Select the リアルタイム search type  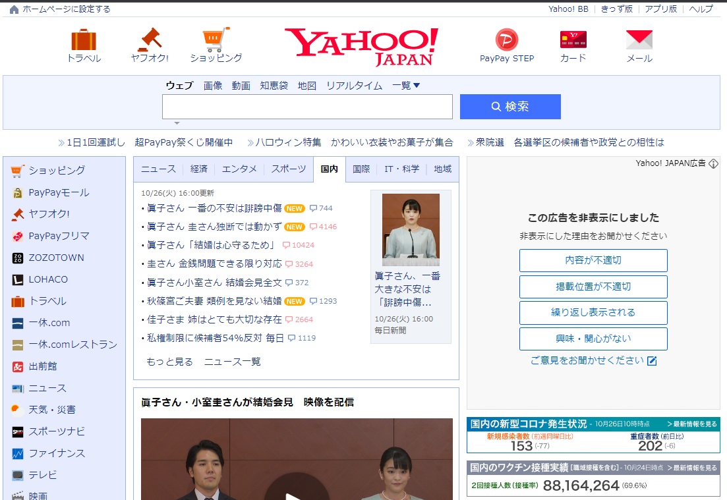pyautogui.click(x=354, y=86)
